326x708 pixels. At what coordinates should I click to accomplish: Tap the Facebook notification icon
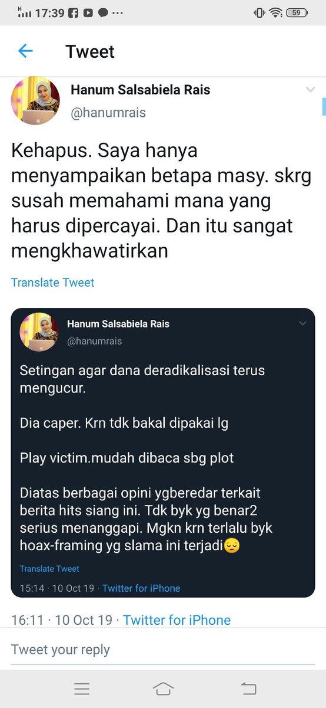point(74,12)
